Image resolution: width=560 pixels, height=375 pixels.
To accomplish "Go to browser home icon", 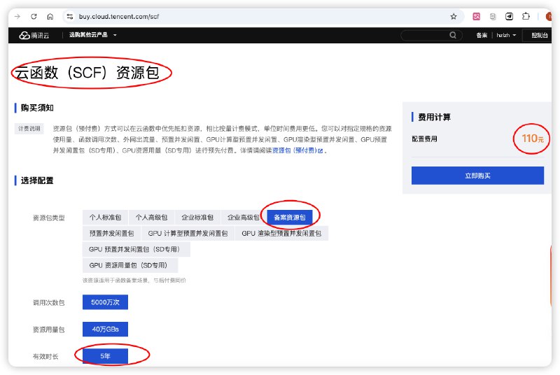I will click(x=50, y=16).
